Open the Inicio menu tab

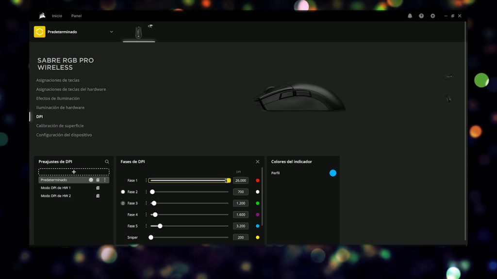tap(57, 16)
